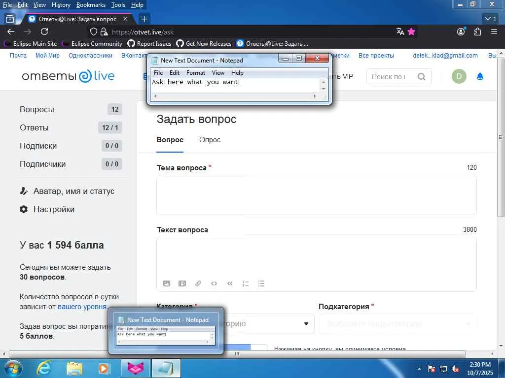Viewport: 505px width, 378px height.
Task: Insert numbered list in question editor
Action: coord(246,283)
